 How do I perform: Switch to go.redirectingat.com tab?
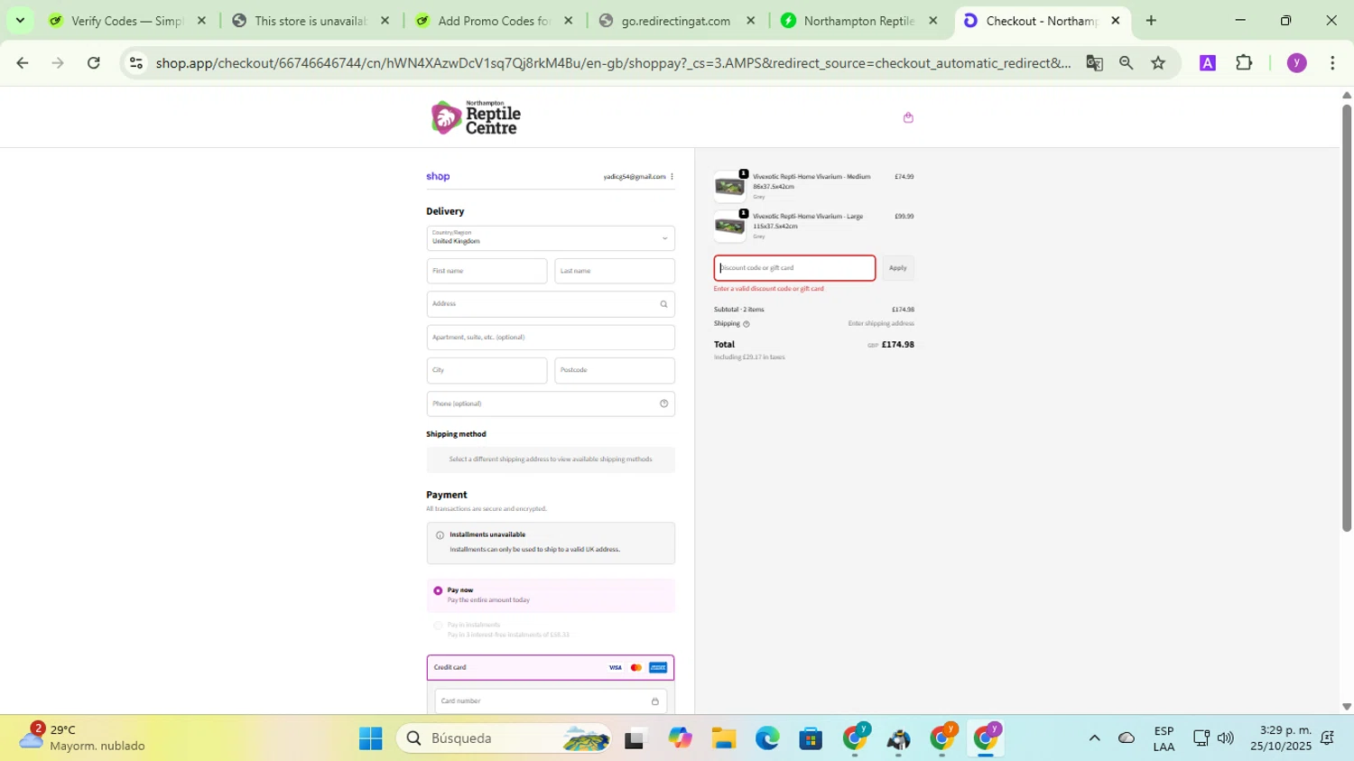click(676, 21)
